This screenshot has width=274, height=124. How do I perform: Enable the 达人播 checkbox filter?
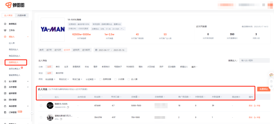point(129,79)
